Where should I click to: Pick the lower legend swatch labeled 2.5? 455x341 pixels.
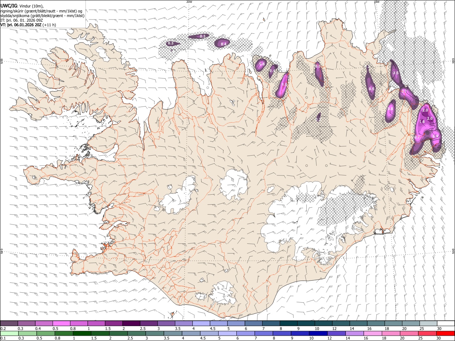[x=136, y=333]
